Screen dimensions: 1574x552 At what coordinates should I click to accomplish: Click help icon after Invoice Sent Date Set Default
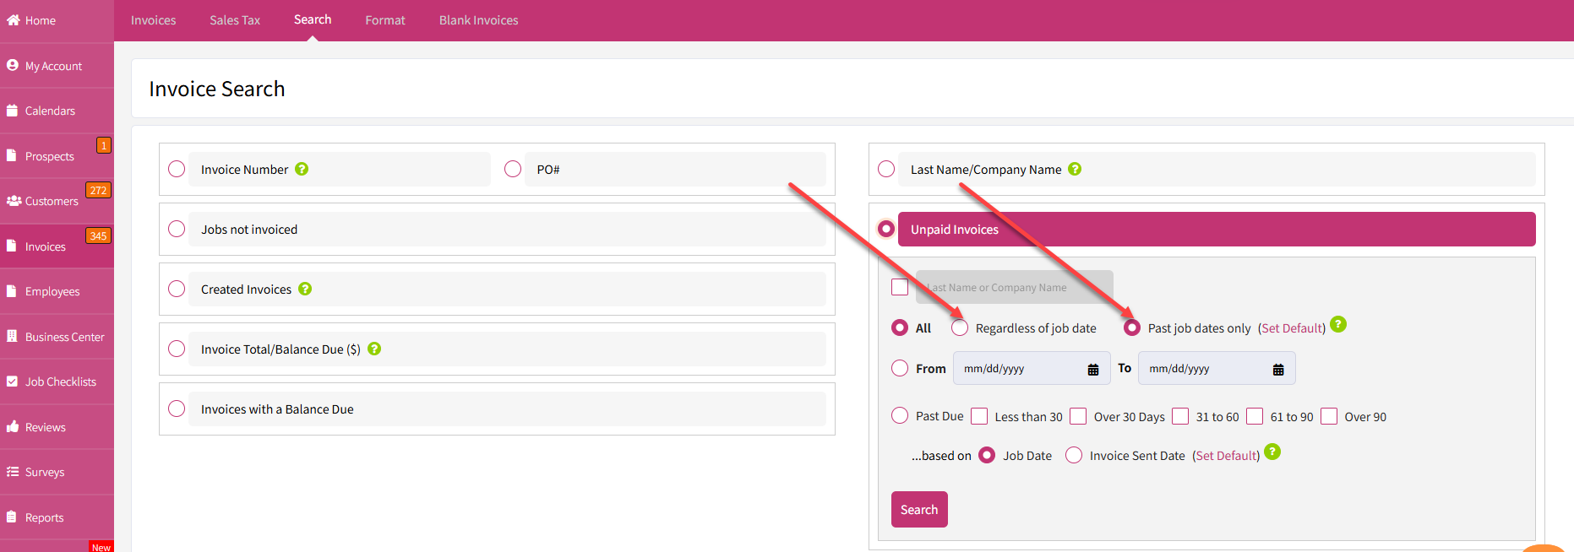tap(1272, 452)
